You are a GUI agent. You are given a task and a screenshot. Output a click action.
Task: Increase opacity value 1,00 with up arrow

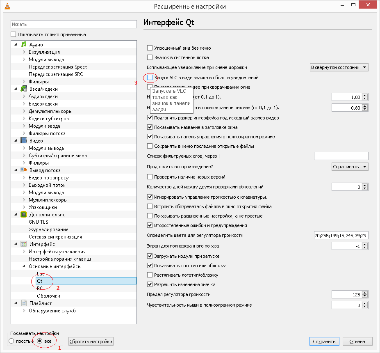tap(365, 95)
